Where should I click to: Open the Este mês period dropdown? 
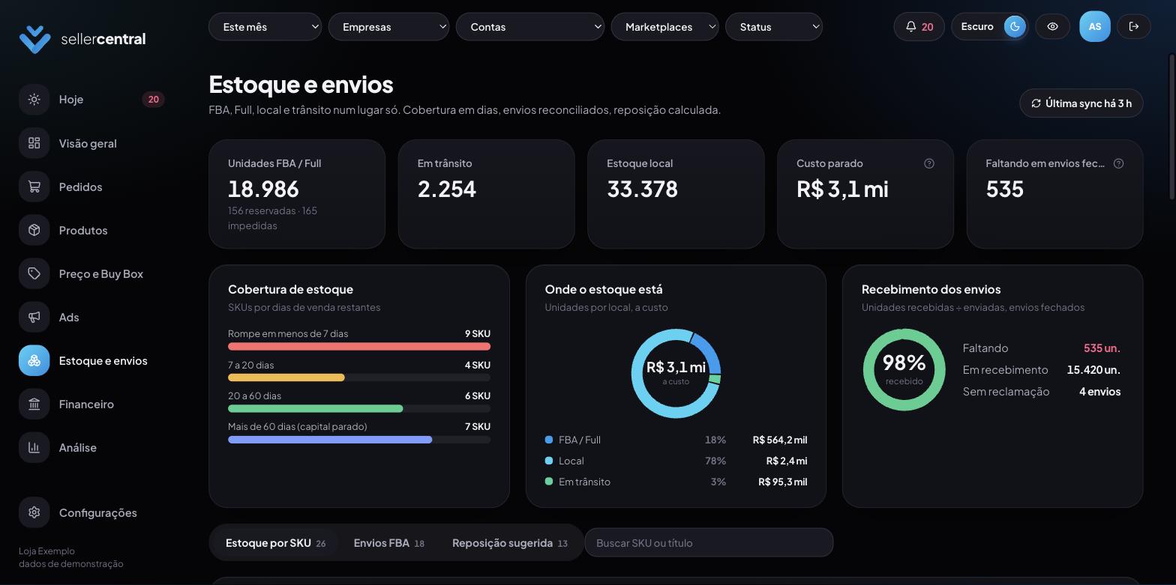click(265, 27)
